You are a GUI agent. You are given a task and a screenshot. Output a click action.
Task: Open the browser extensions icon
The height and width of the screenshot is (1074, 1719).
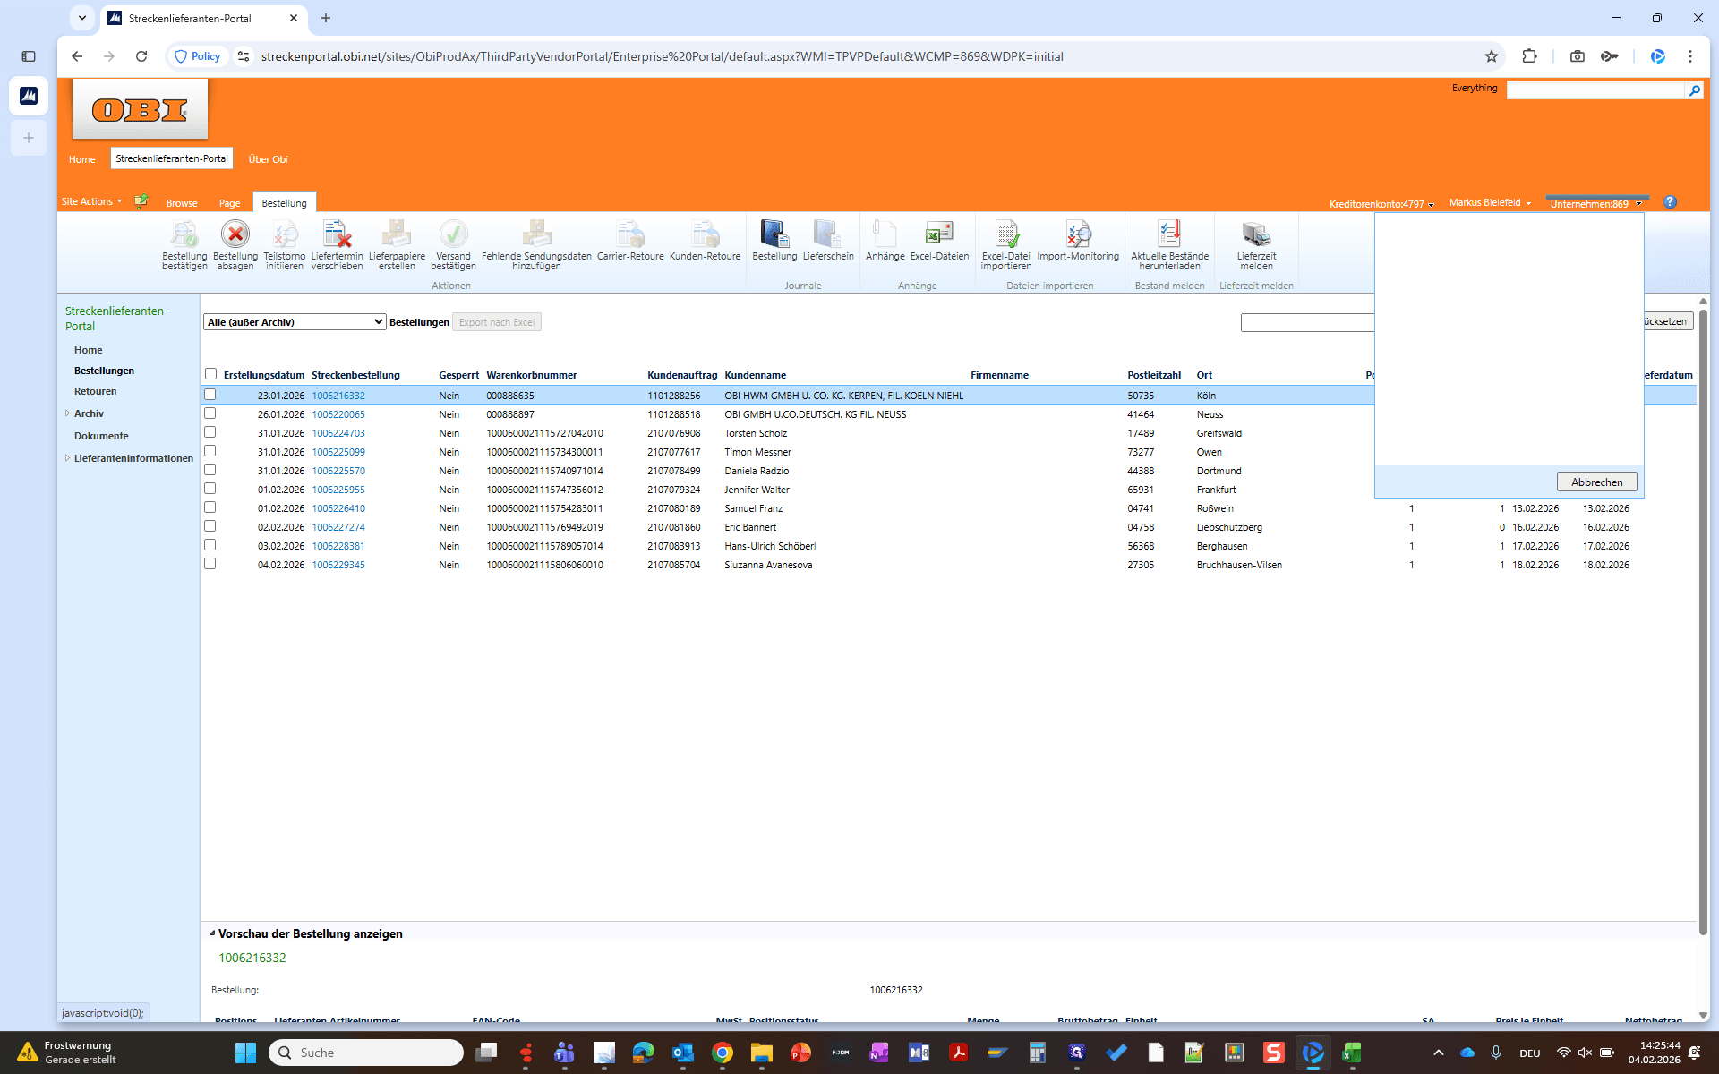click(x=1529, y=56)
